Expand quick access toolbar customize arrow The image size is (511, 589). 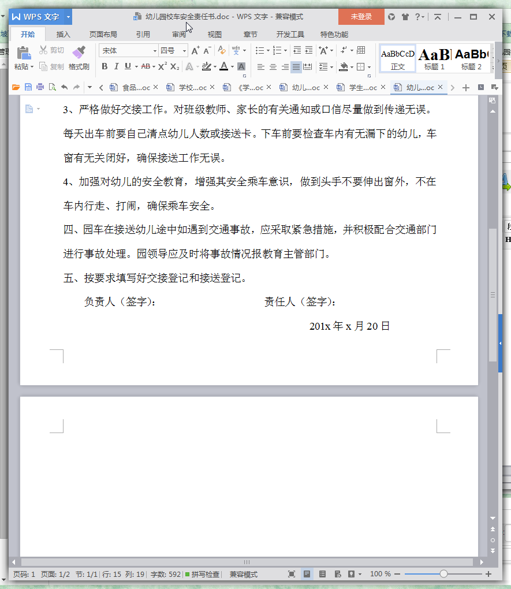tap(89, 87)
